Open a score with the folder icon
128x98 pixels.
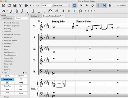[x=9, y=5]
